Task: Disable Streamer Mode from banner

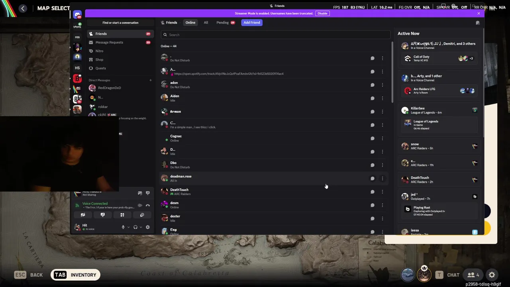Action: coord(322,14)
